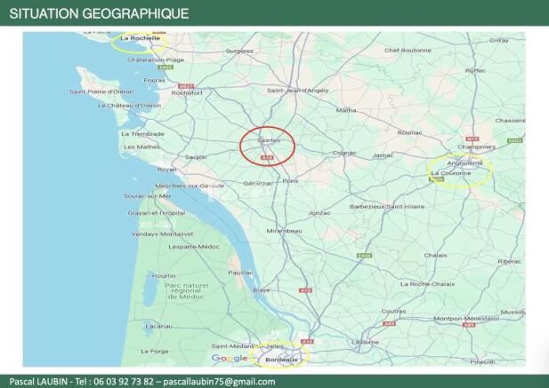Select the Fouras label
The height and width of the screenshot is (388, 549).
(154, 80)
